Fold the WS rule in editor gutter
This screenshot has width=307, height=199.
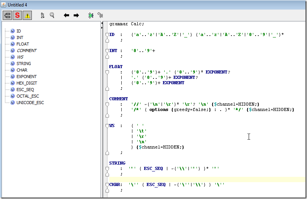[x=107, y=126]
